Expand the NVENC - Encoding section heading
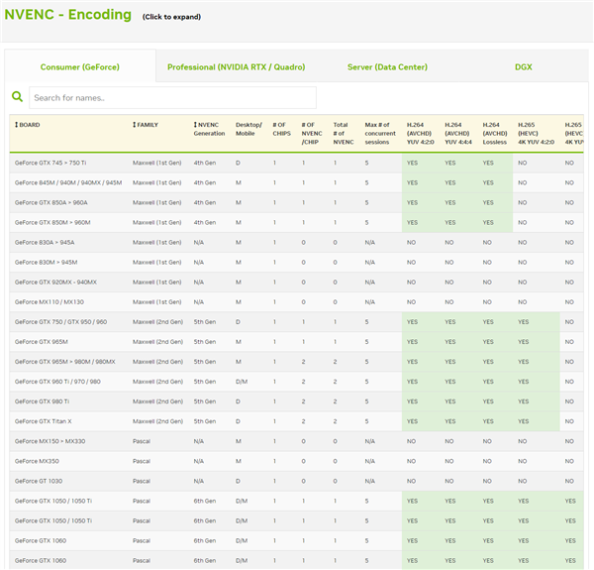Image resolution: width=594 pixels, height=570 pixels. [68, 15]
